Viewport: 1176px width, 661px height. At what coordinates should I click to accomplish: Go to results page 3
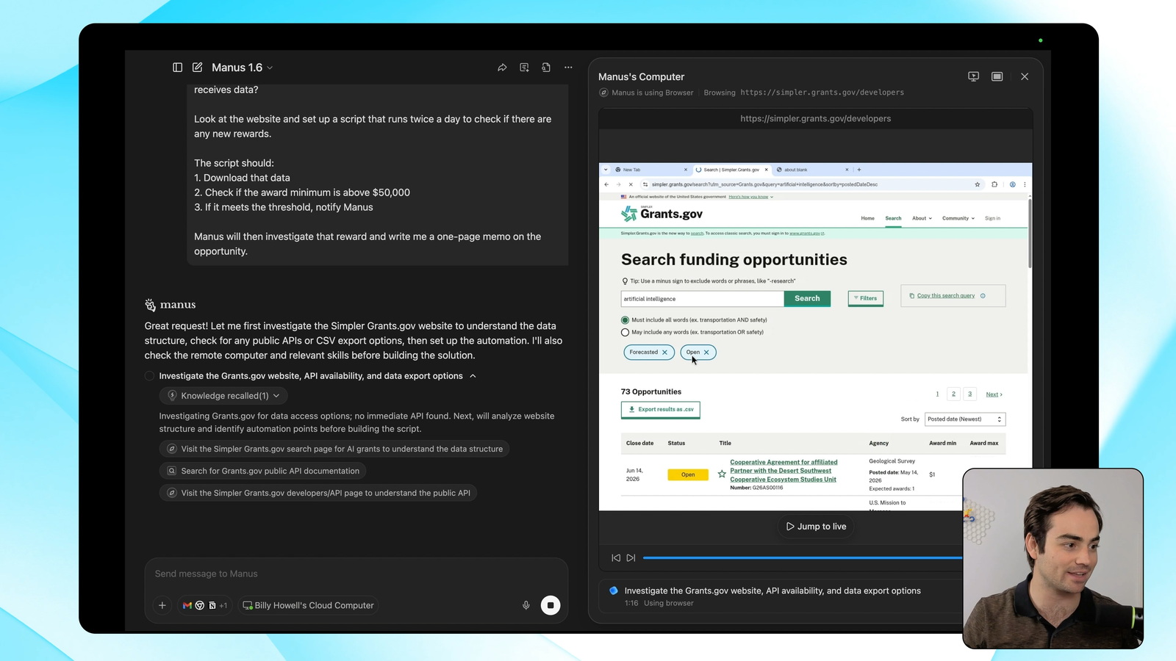click(x=970, y=394)
